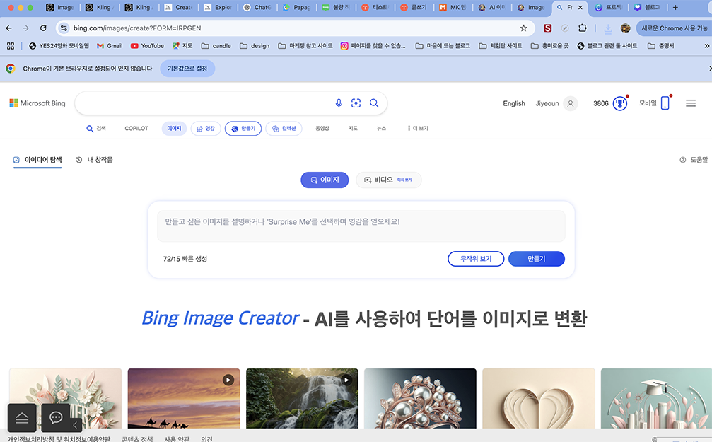Screen dimensions: 712x442
Task: Open the 체험단 사이트 bookmark folder
Action: 501,46
